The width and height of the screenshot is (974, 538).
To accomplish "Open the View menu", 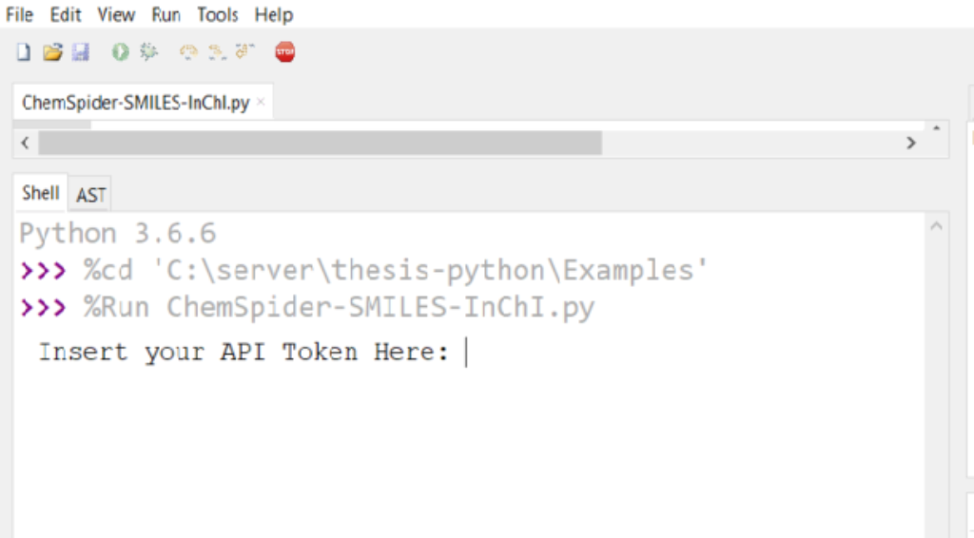I will click(116, 15).
